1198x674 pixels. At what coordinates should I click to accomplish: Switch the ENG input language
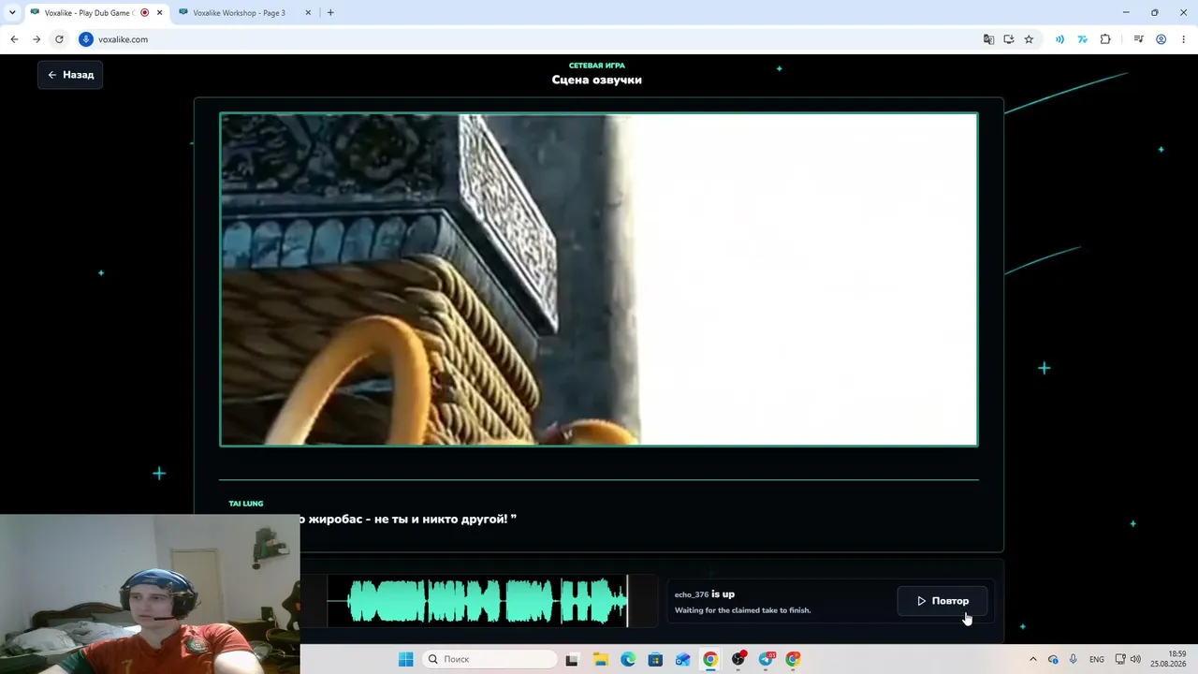[x=1097, y=659]
